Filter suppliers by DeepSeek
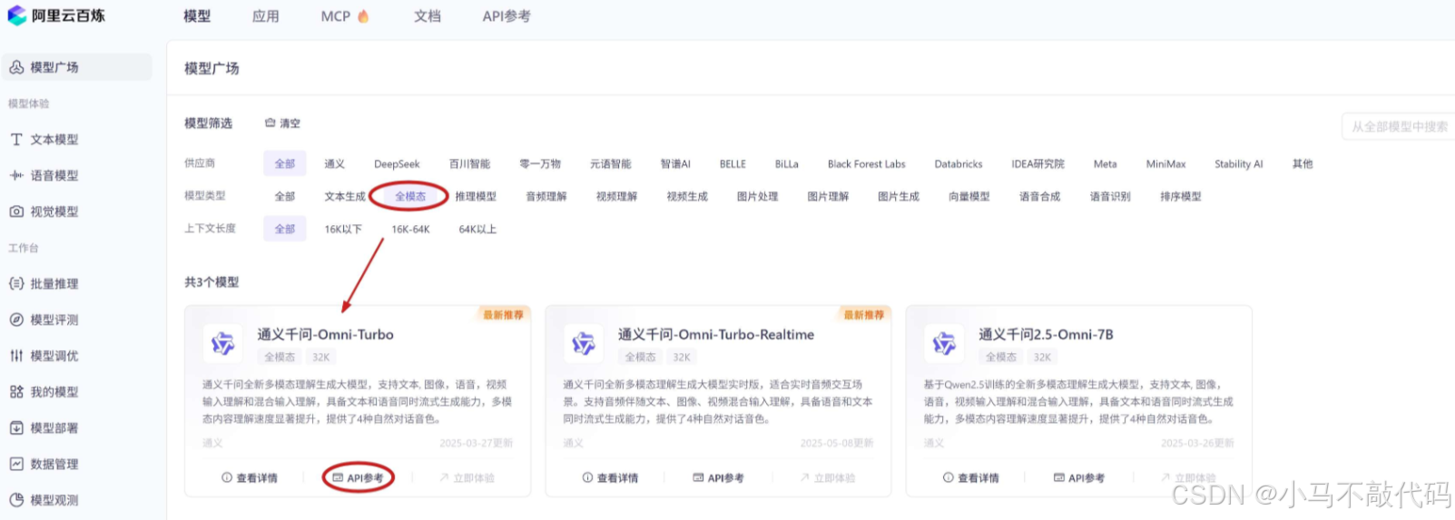The width and height of the screenshot is (1455, 520). [x=397, y=164]
